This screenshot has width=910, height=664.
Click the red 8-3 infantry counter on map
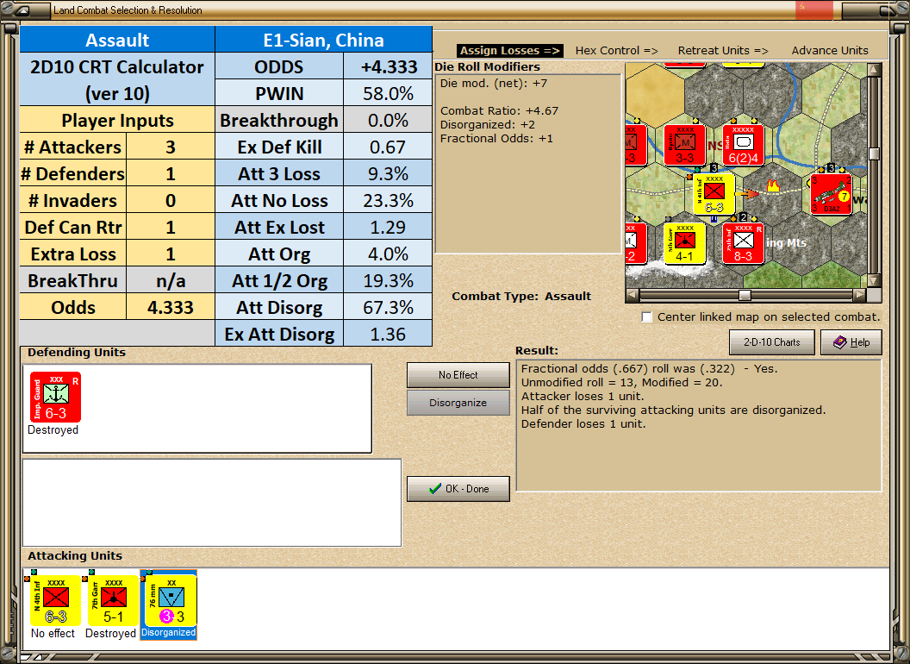[744, 243]
